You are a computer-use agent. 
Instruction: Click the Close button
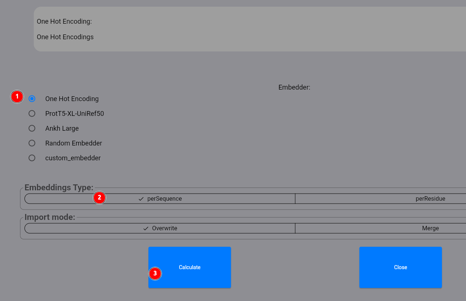[x=400, y=267]
